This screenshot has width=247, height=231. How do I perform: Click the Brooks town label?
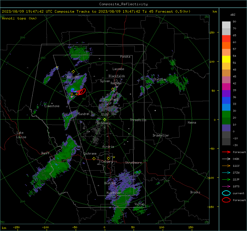[x=195, y=192]
